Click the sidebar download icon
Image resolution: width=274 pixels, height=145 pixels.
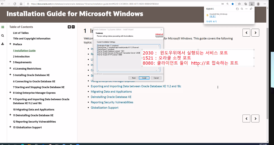[3, 44]
